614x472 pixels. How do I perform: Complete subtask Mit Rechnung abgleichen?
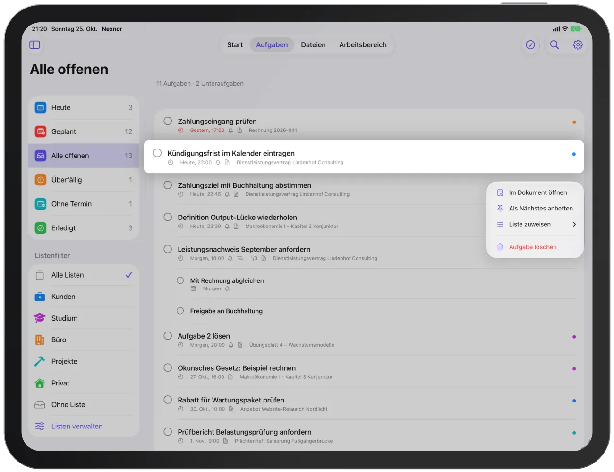click(180, 280)
